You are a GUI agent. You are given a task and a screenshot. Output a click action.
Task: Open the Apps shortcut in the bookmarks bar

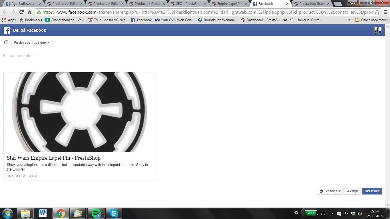9,20
